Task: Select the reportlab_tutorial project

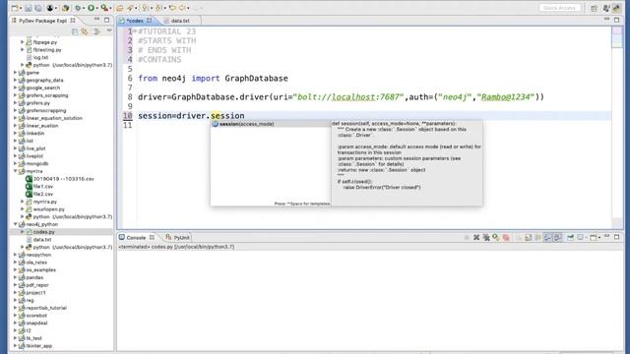Action: 46,308
